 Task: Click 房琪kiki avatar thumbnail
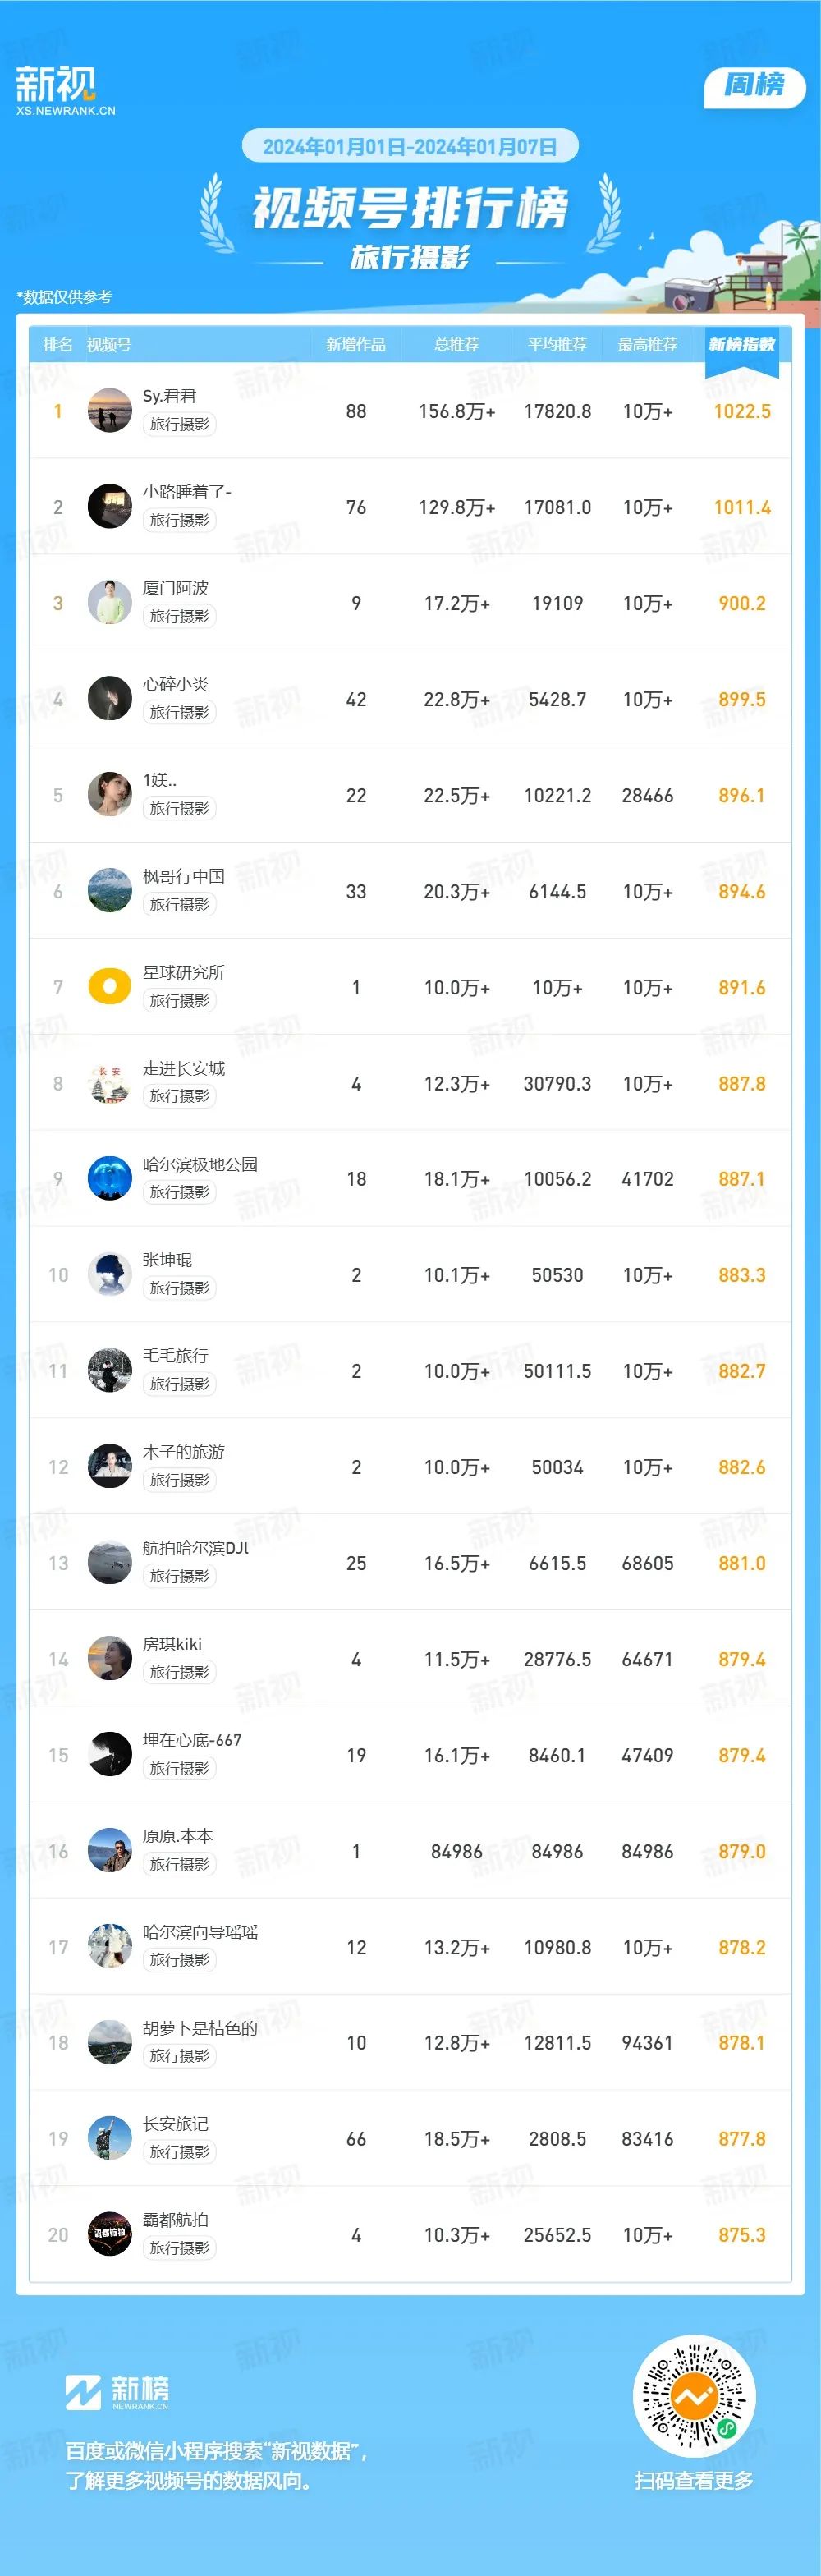pos(110,1659)
